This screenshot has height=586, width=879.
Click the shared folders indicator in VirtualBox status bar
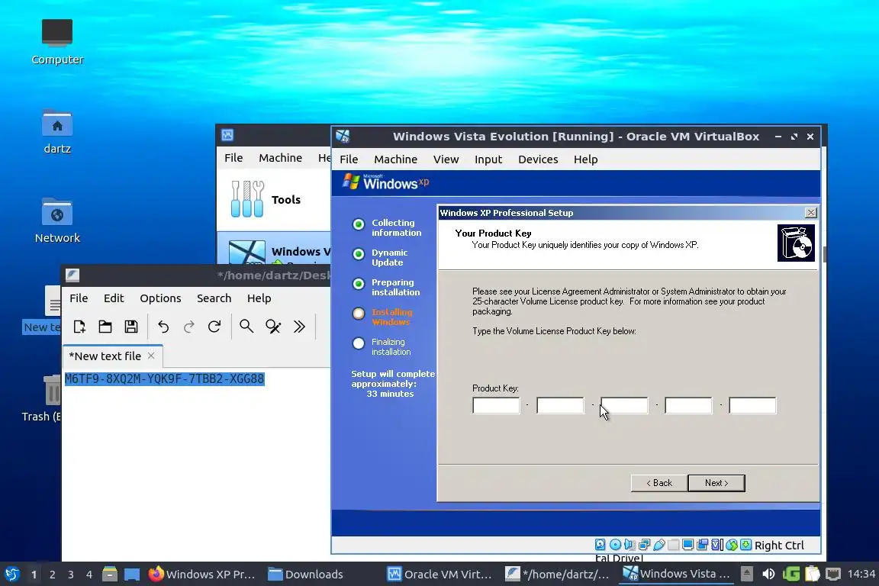[673, 545]
